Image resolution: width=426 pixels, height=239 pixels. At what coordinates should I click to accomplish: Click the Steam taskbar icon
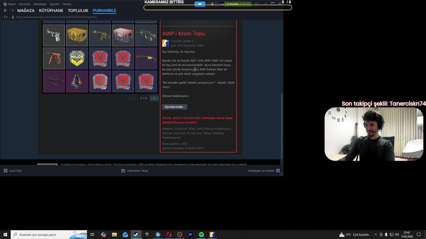coord(136,235)
